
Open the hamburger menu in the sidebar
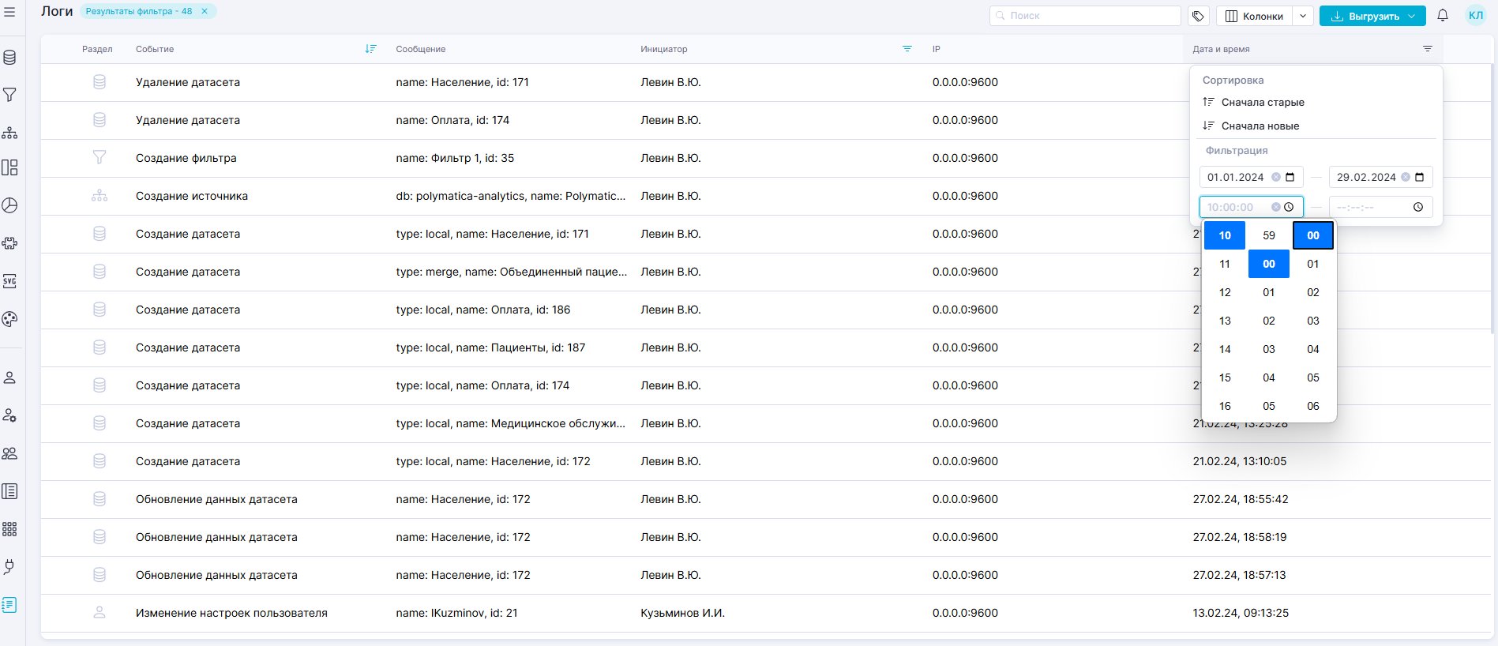pos(9,12)
